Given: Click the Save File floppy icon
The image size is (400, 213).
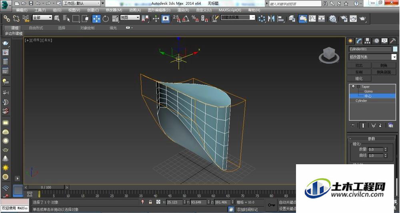Looking at the screenshot, I should (31, 3).
